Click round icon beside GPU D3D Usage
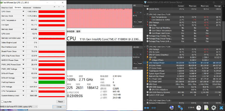The width and height of the screenshot is (225, 111). pyautogui.click(x=147, y=87)
